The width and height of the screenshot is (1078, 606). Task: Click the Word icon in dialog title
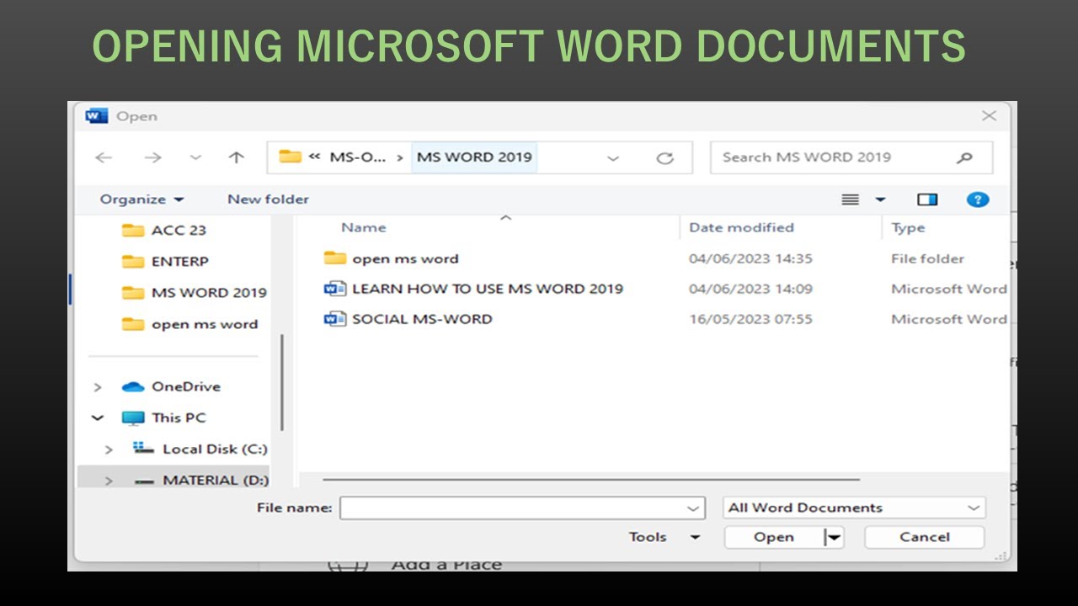pyautogui.click(x=97, y=116)
